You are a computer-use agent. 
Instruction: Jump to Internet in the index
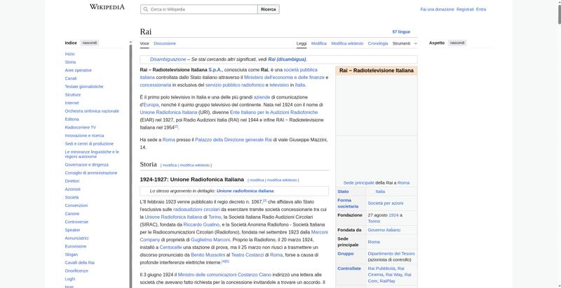click(x=72, y=103)
